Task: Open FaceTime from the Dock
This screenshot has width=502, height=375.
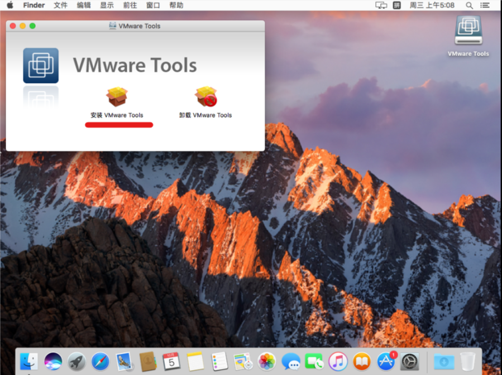Action: (314, 362)
